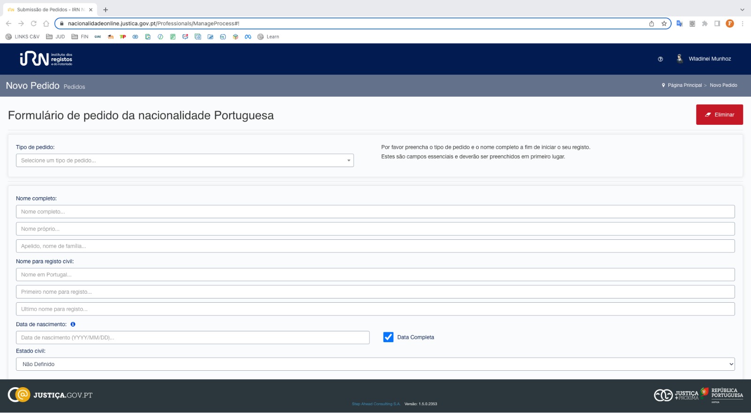Click the help question mark icon
751x413 pixels.
pos(660,59)
